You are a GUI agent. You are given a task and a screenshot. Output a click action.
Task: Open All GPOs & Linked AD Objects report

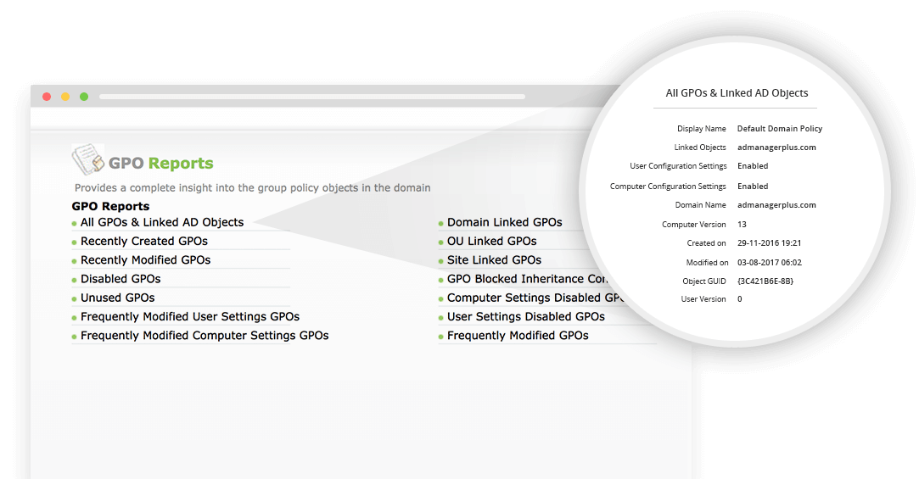point(162,222)
